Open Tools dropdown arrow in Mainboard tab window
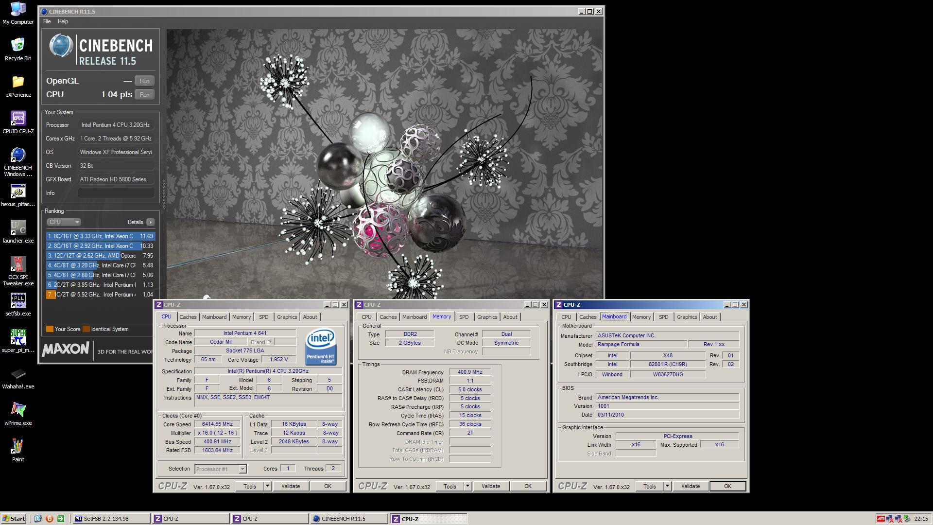Image resolution: width=933 pixels, height=525 pixels. pos(667,486)
